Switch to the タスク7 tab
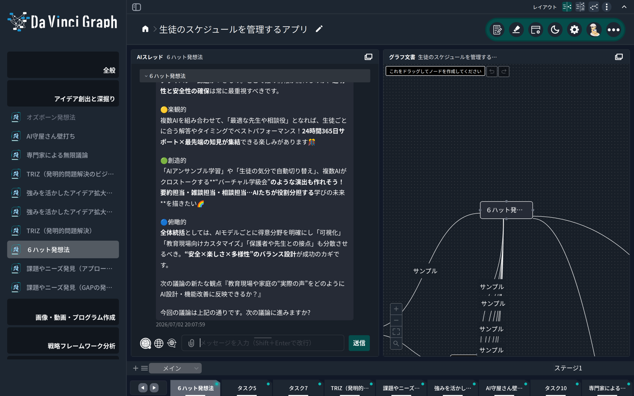The height and width of the screenshot is (396, 634). pos(298,388)
